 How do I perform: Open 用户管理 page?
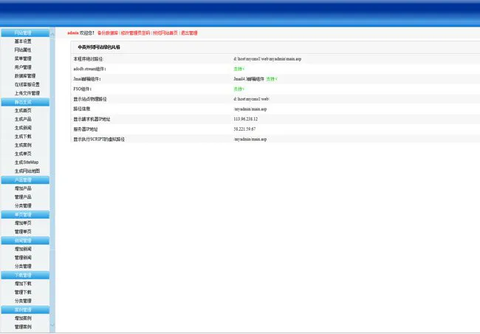pos(23,67)
